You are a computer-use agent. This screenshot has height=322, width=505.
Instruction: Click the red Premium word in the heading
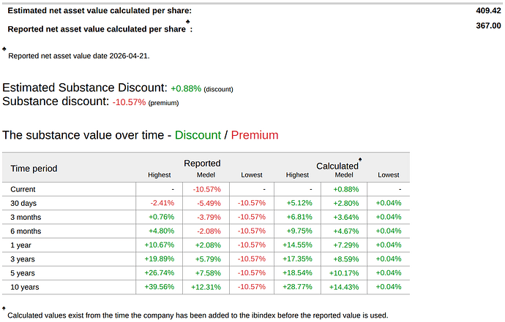tap(255, 135)
